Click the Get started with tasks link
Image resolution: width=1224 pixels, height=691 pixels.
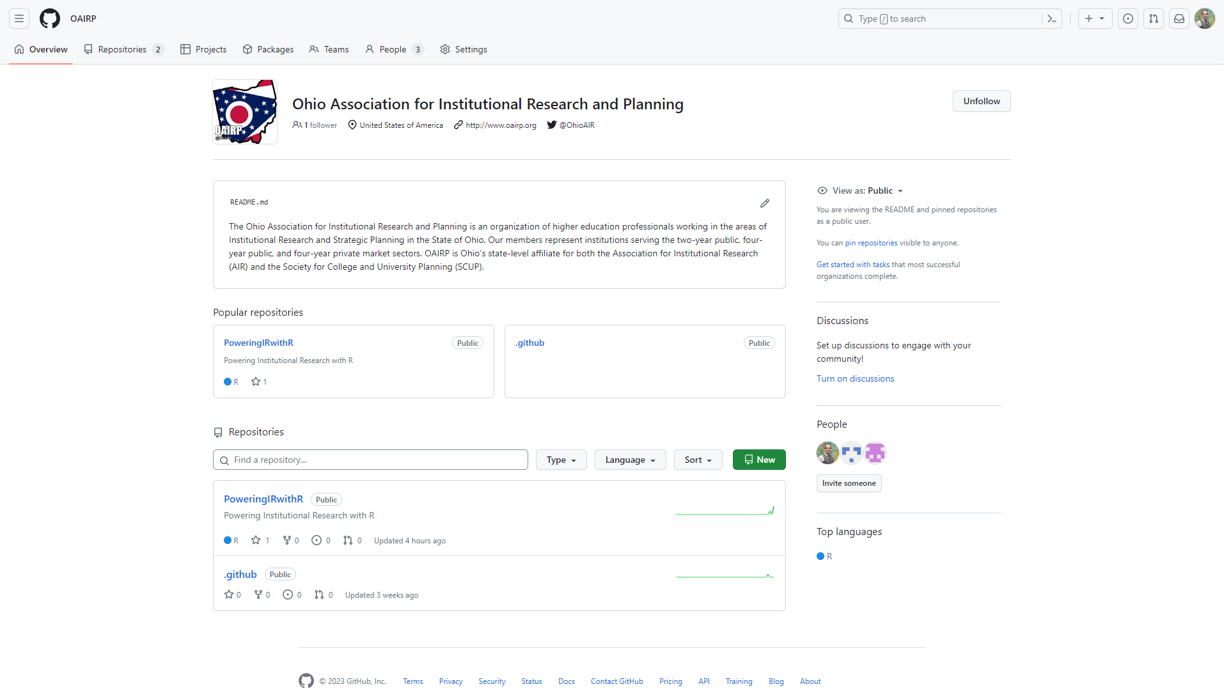(x=853, y=265)
